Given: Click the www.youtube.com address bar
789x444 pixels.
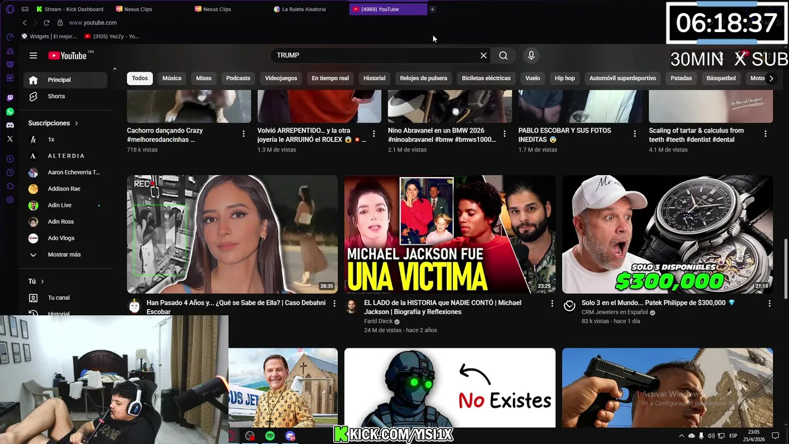Looking at the screenshot, I should click(x=92, y=23).
